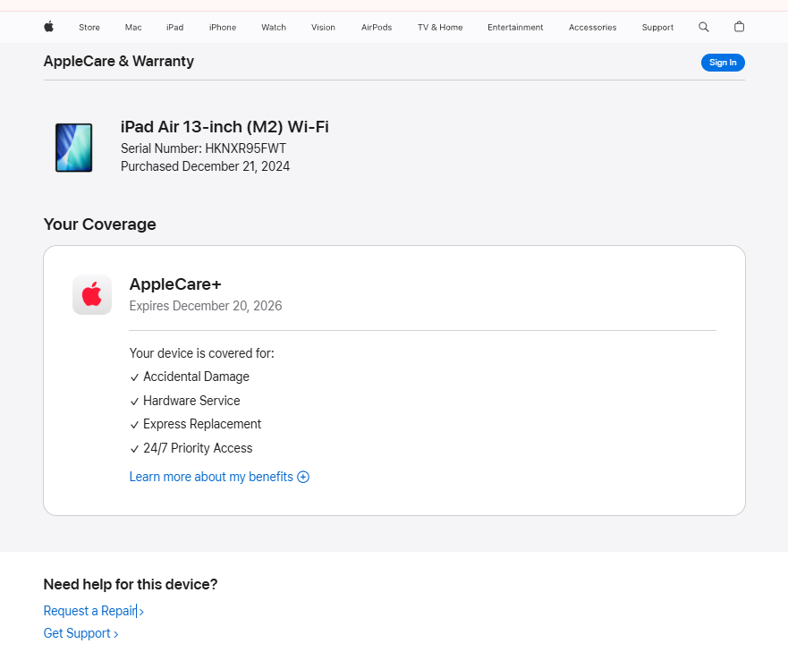Open the Store menu
Screen dimensions: 788x669
point(89,27)
